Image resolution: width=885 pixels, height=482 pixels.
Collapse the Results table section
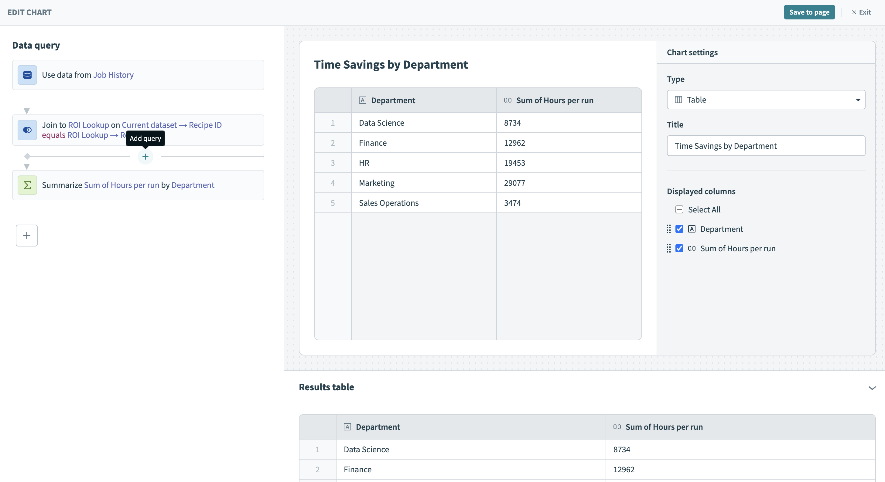coord(872,388)
